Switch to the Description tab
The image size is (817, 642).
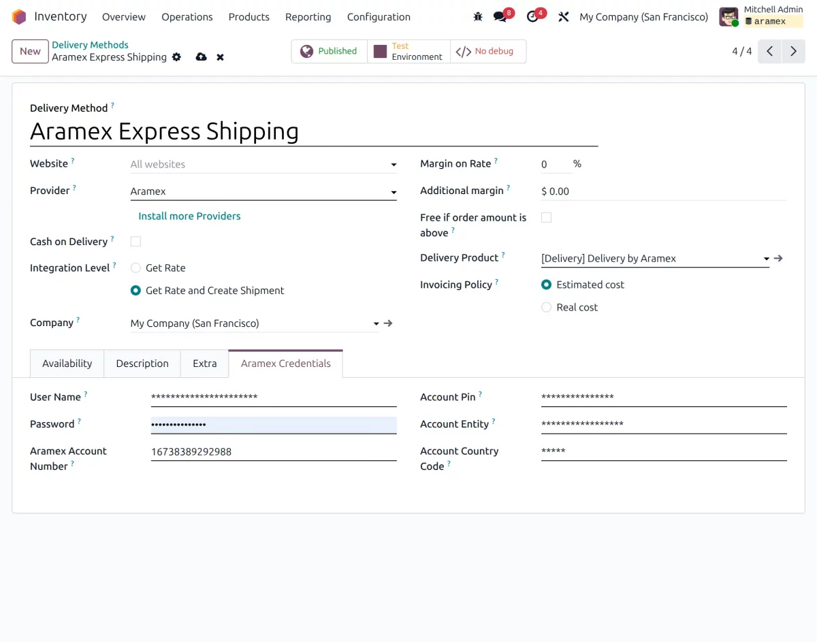(142, 364)
